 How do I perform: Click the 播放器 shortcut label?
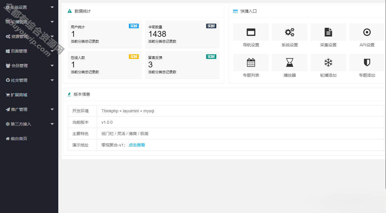(289, 75)
